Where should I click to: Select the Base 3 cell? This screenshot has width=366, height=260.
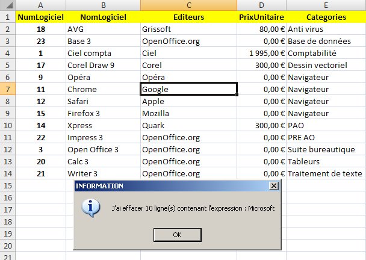103,41
